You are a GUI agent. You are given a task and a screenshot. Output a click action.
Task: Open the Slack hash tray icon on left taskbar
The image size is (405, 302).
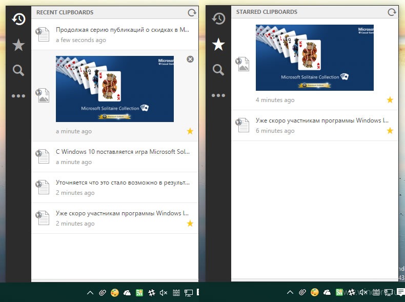click(x=152, y=292)
